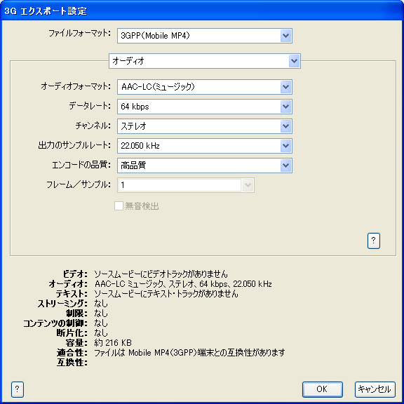The height and width of the screenshot is (404, 404).
Task: Open the エンコードの品質 dropdown arrow
Action: 285,165
